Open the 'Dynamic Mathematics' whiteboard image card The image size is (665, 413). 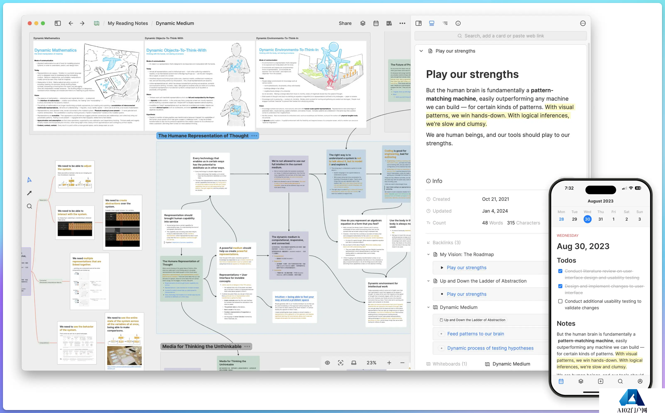tap(88, 86)
